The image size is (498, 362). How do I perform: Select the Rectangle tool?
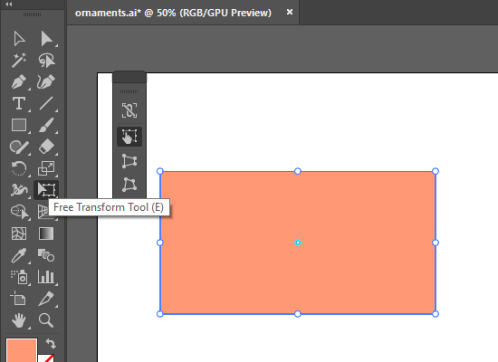click(x=19, y=125)
